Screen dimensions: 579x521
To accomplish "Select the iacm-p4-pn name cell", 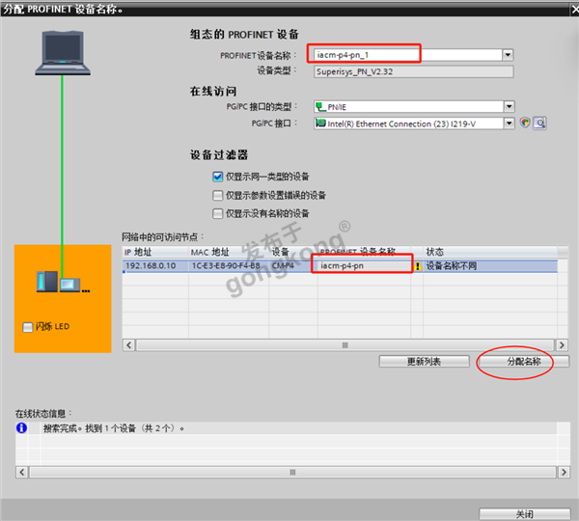I will coord(364,266).
